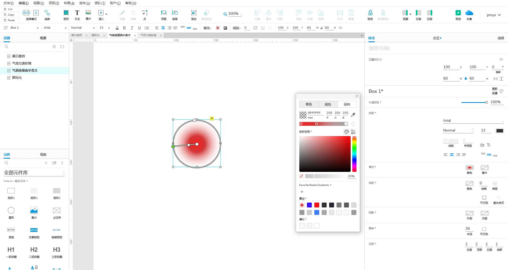The image size is (508, 270).
Task: Click the bullet list icon
Action: pyautogui.click(x=147, y=28)
